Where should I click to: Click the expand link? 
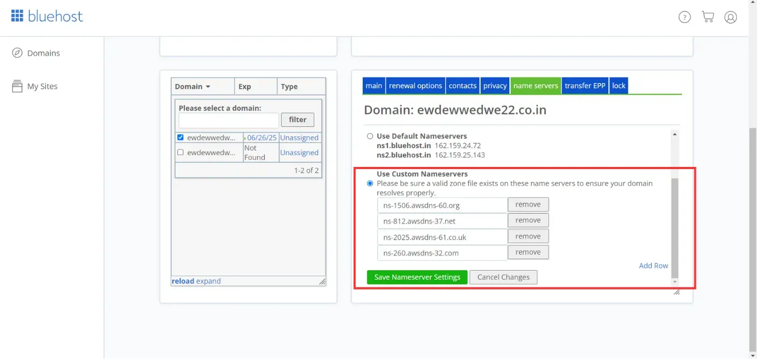(208, 281)
